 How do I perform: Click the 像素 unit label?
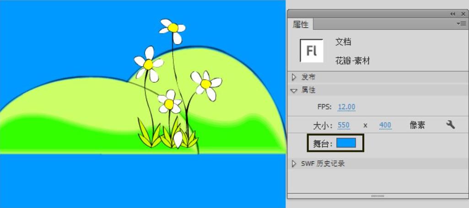[417, 125]
